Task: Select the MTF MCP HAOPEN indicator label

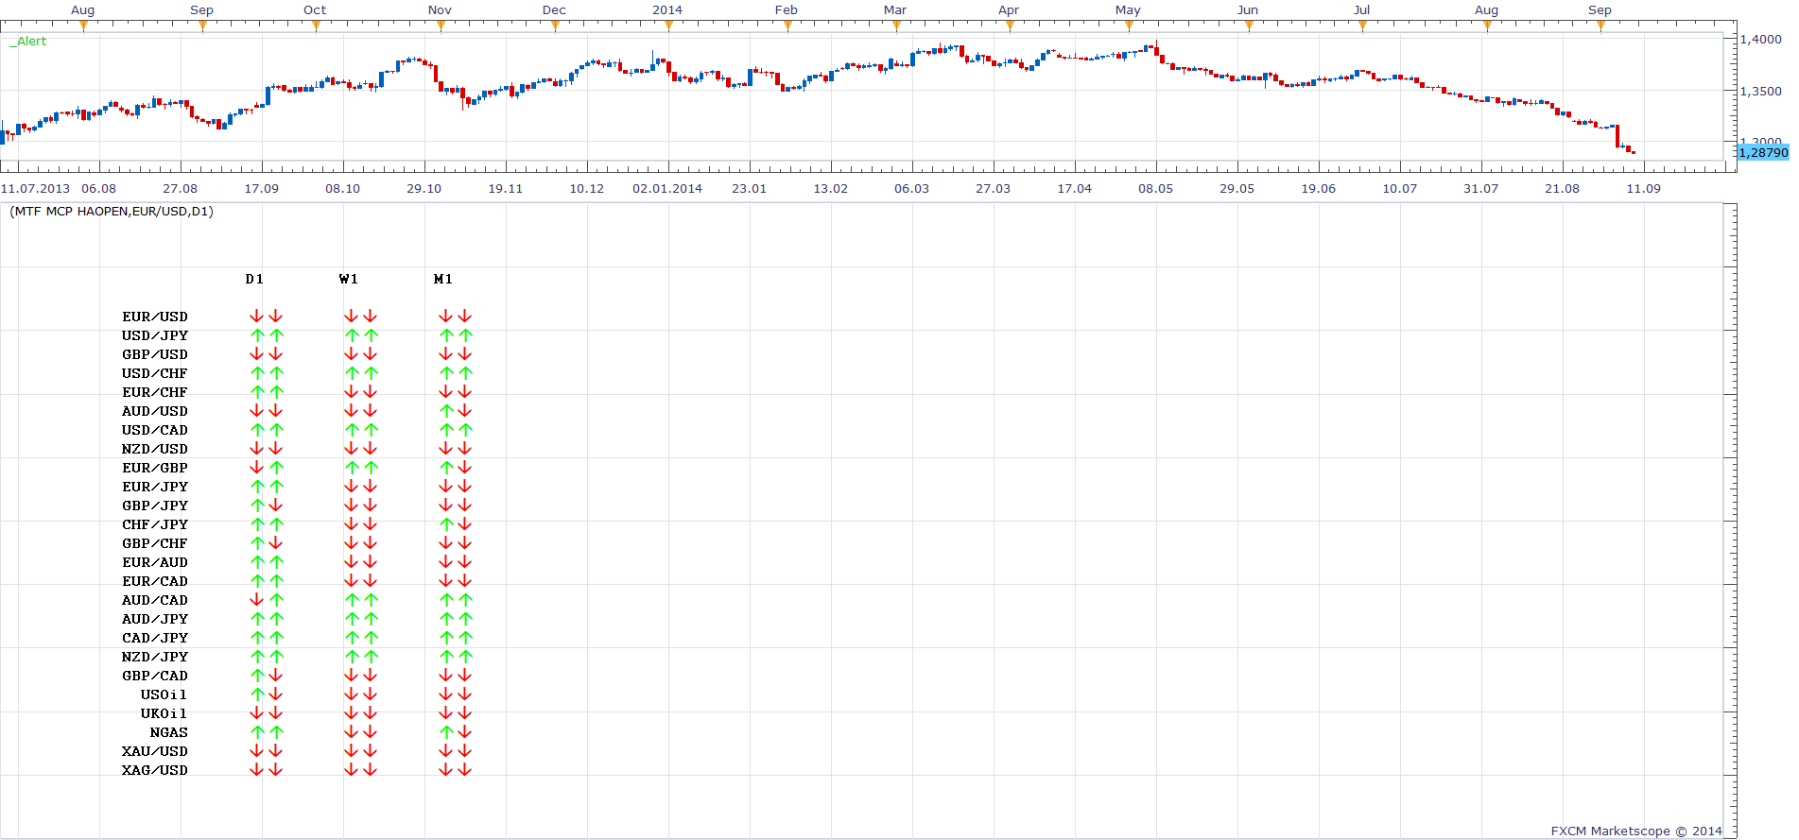Action: point(112,212)
